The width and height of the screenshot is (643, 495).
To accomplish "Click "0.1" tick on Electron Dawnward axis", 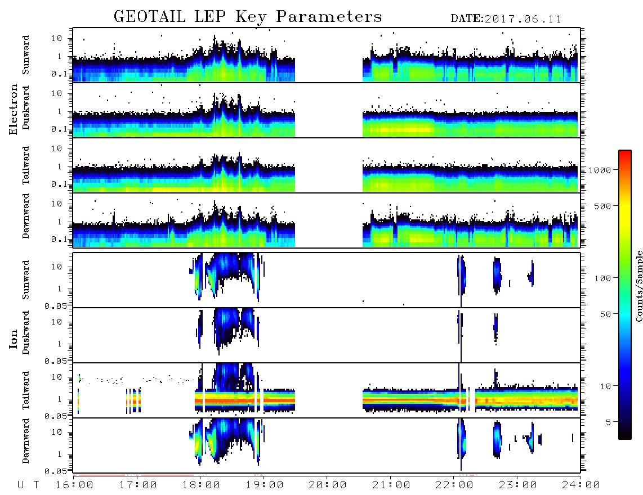I will (60, 239).
